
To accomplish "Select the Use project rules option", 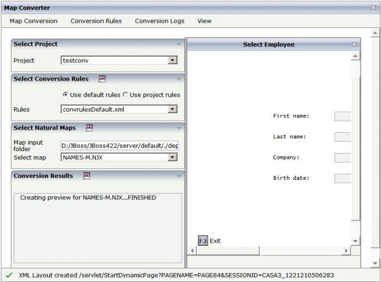I will [x=125, y=95].
